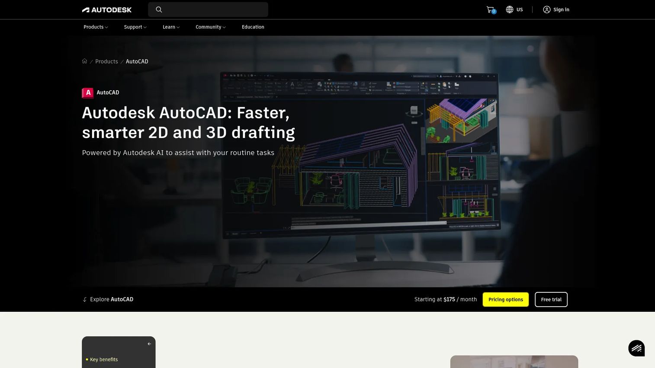Screen dimensions: 655x368
Task: Click the Sign in user icon
Action: pyautogui.click(x=547, y=10)
